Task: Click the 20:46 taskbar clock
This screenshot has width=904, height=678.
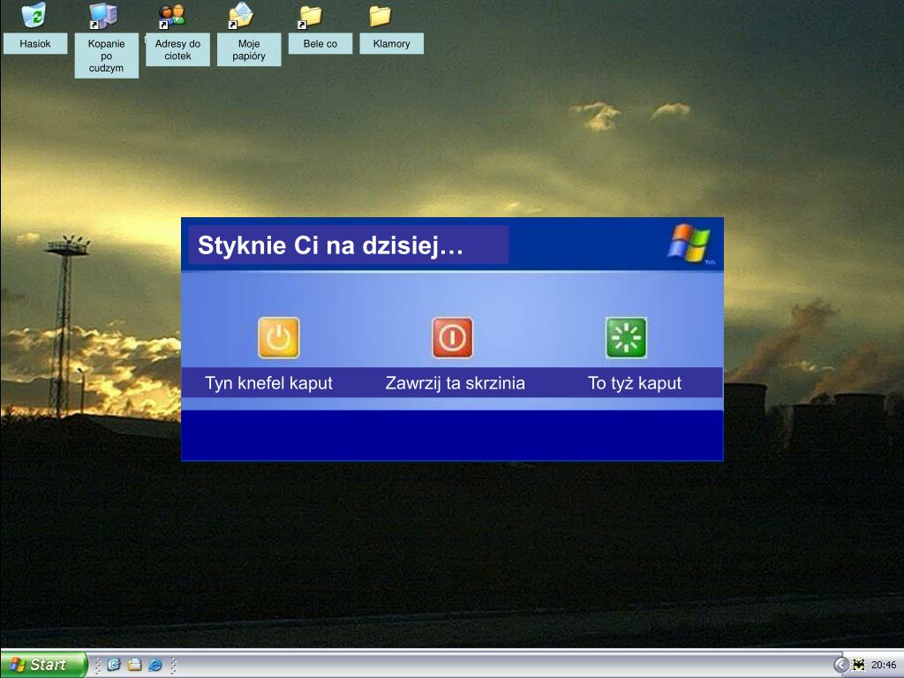Action: click(883, 666)
